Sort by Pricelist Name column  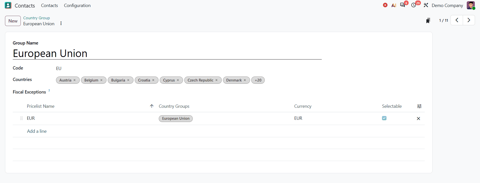click(40, 106)
